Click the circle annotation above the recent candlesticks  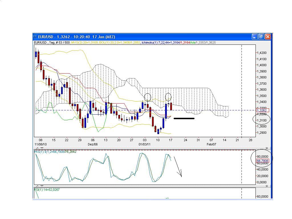[x=168, y=97]
